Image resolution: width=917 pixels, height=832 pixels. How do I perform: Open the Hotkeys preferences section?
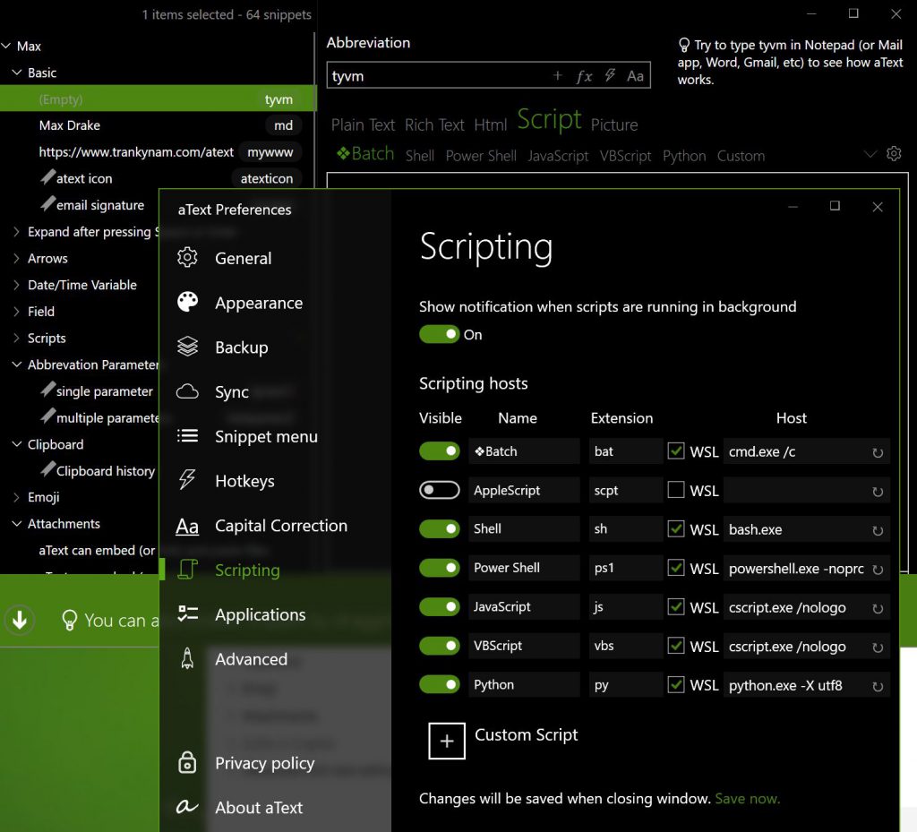pyautogui.click(x=244, y=481)
